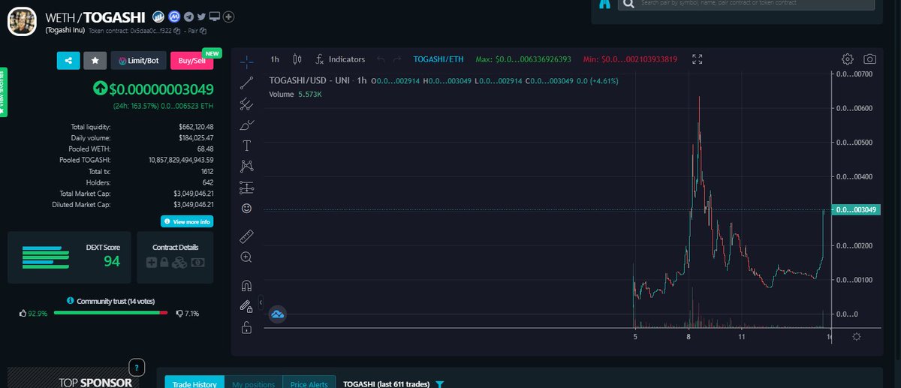Select the ruler measure tool
Image resolution: width=901 pixels, height=388 pixels.
246,237
